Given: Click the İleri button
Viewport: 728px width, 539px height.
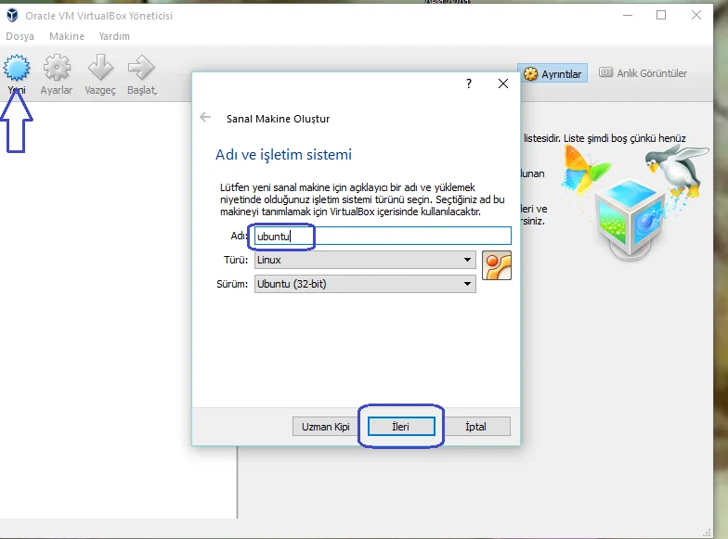Looking at the screenshot, I should click(x=401, y=427).
